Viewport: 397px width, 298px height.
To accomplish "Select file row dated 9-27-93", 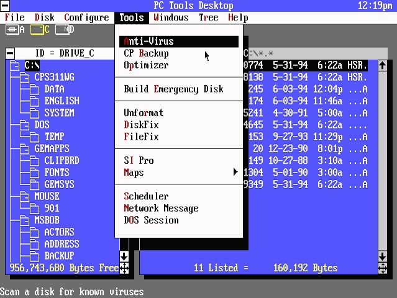I will [305, 137].
